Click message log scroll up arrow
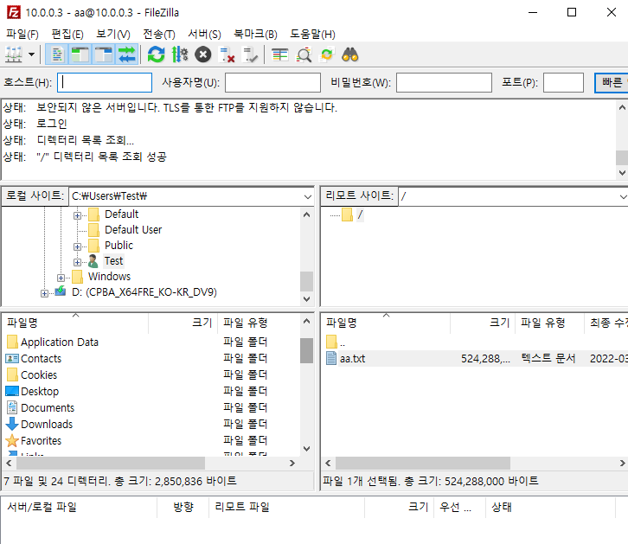Screen dimensions: 628x544 (x=622, y=107)
